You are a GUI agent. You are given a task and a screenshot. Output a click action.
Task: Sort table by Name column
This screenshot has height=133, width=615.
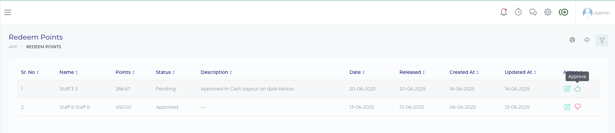[x=68, y=72]
